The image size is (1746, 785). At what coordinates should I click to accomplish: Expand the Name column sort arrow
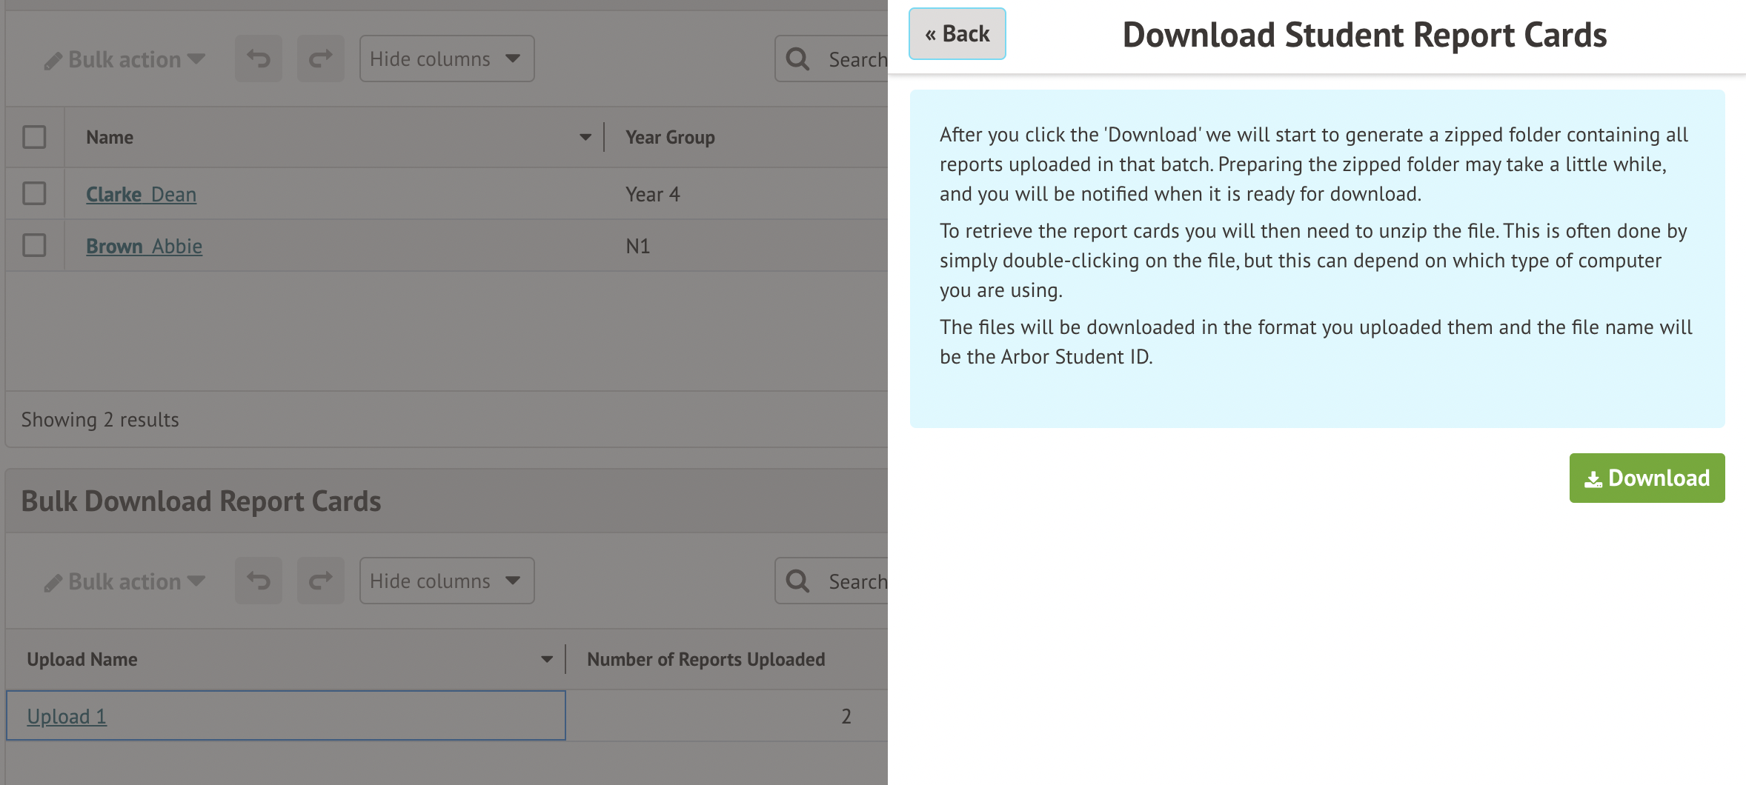585,137
